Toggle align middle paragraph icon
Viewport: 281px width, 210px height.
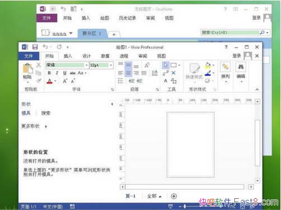pos(128,65)
